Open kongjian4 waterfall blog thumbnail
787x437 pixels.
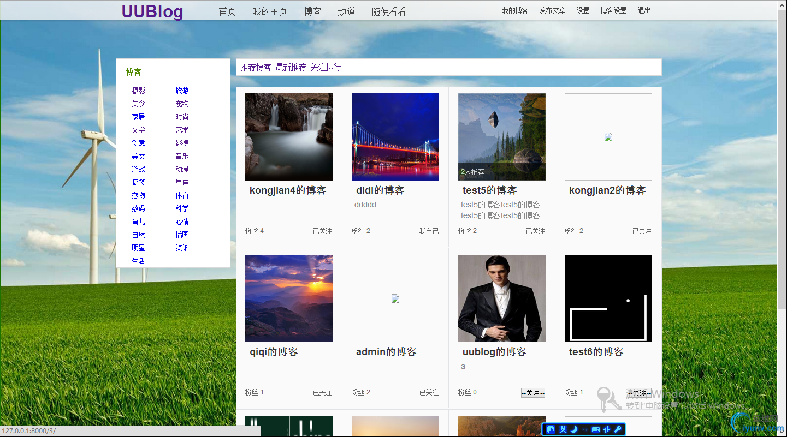289,137
